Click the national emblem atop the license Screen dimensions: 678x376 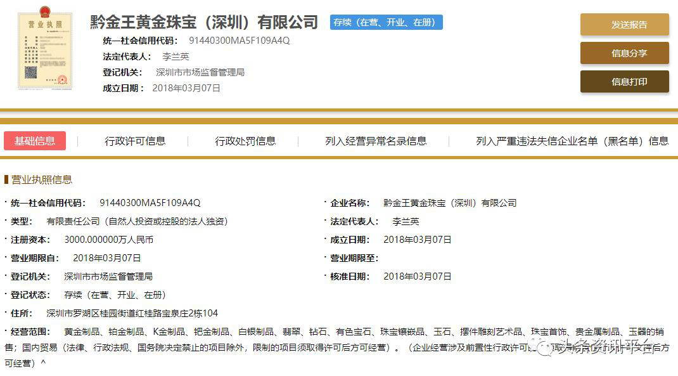(44, 12)
